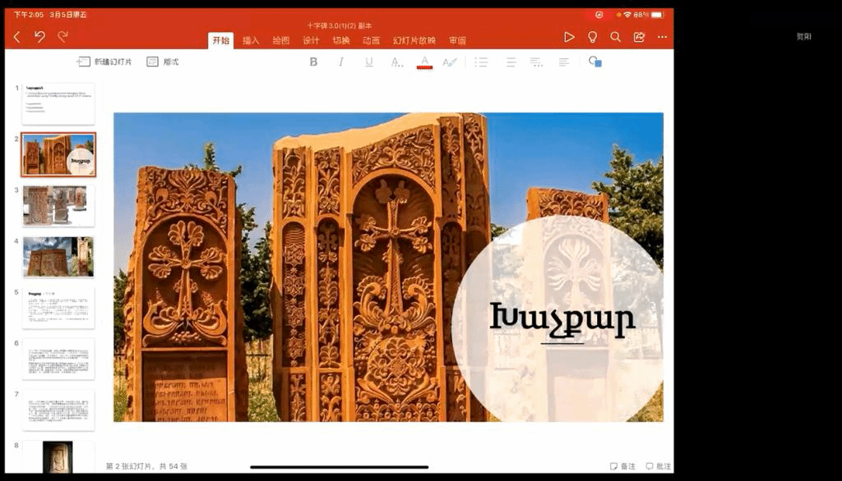The width and height of the screenshot is (842, 481).
Task: Click the Share icon
Action: [639, 37]
